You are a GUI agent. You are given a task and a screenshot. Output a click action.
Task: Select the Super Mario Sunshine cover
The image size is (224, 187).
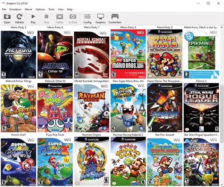pyautogui.click(x=92, y=161)
